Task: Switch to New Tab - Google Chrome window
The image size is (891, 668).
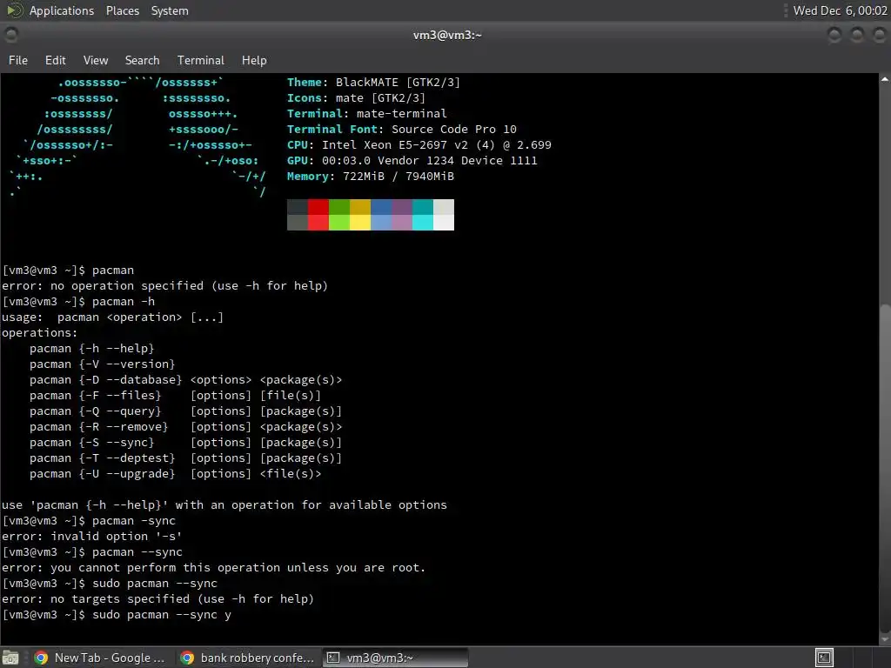Action: [99, 658]
